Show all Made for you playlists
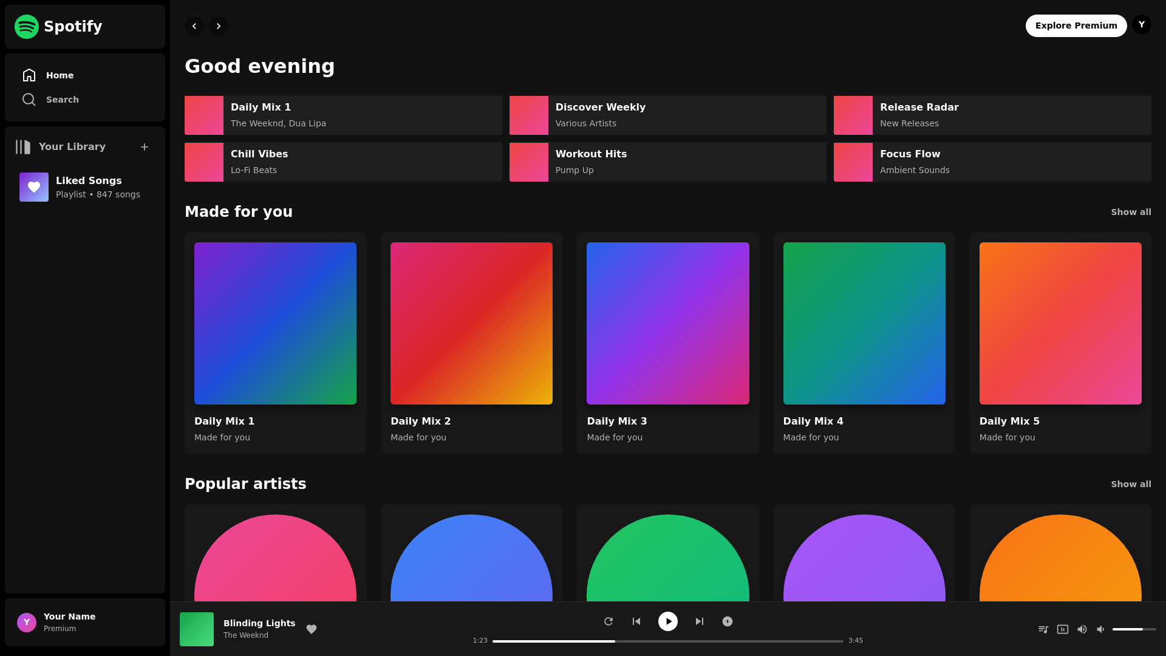This screenshot has width=1166, height=656. pyautogui.click(x=1131, y=212)
